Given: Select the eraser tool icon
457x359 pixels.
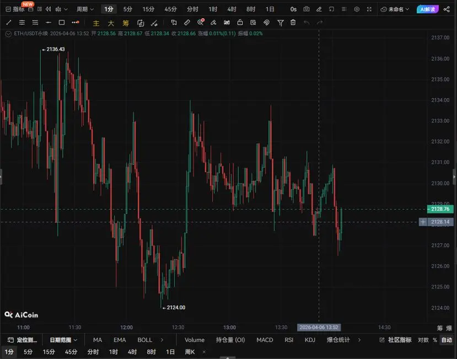Looking at the screenshot, I should [x=213, y=23].
